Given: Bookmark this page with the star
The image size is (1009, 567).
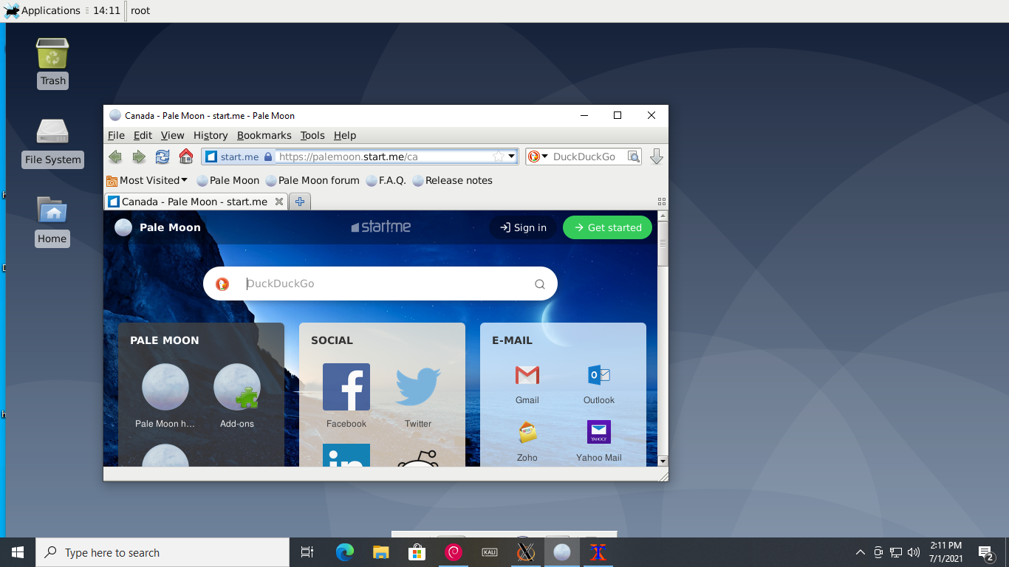Looking at the screenshot, I should coord(499,157).
